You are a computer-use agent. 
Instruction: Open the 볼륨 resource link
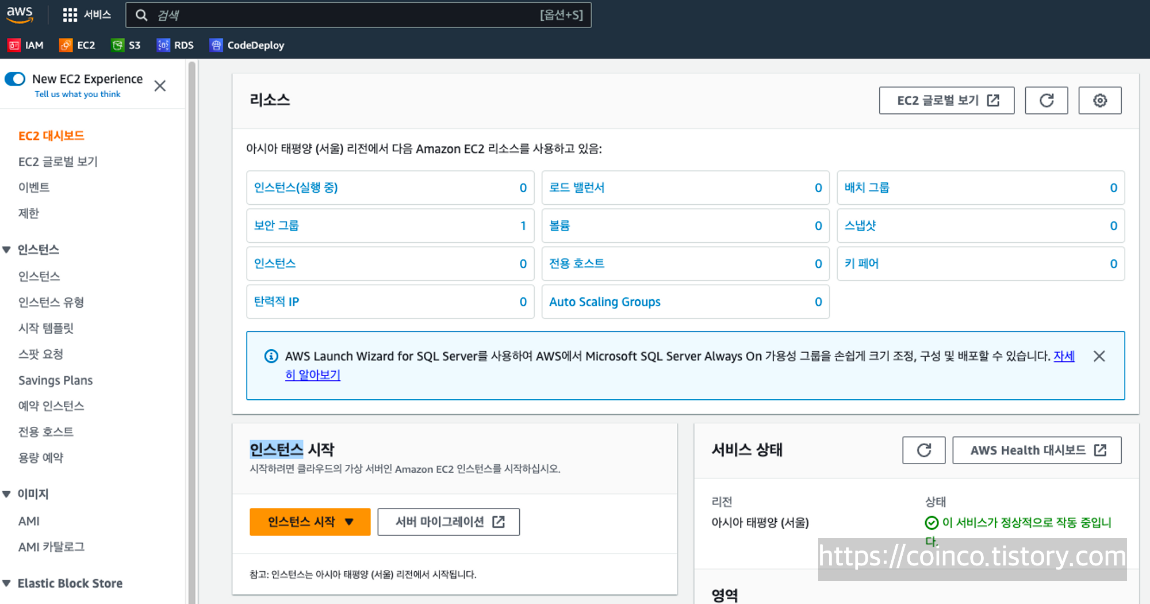(559, 225)
